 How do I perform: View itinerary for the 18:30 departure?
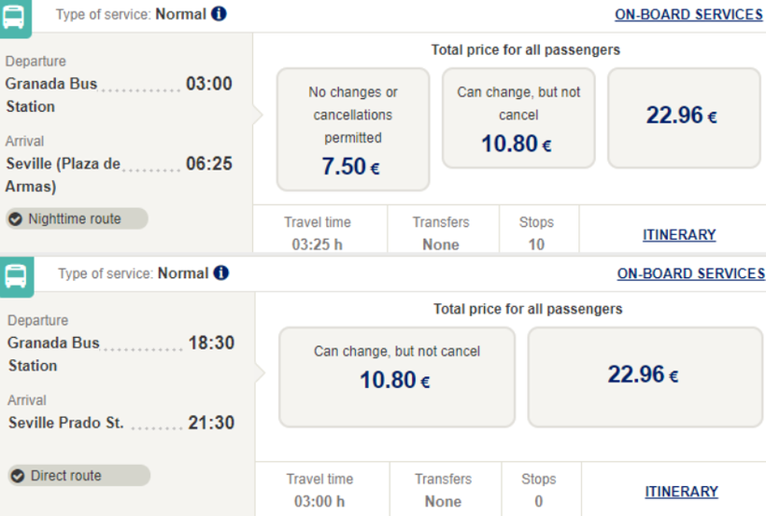coord(681,491)
